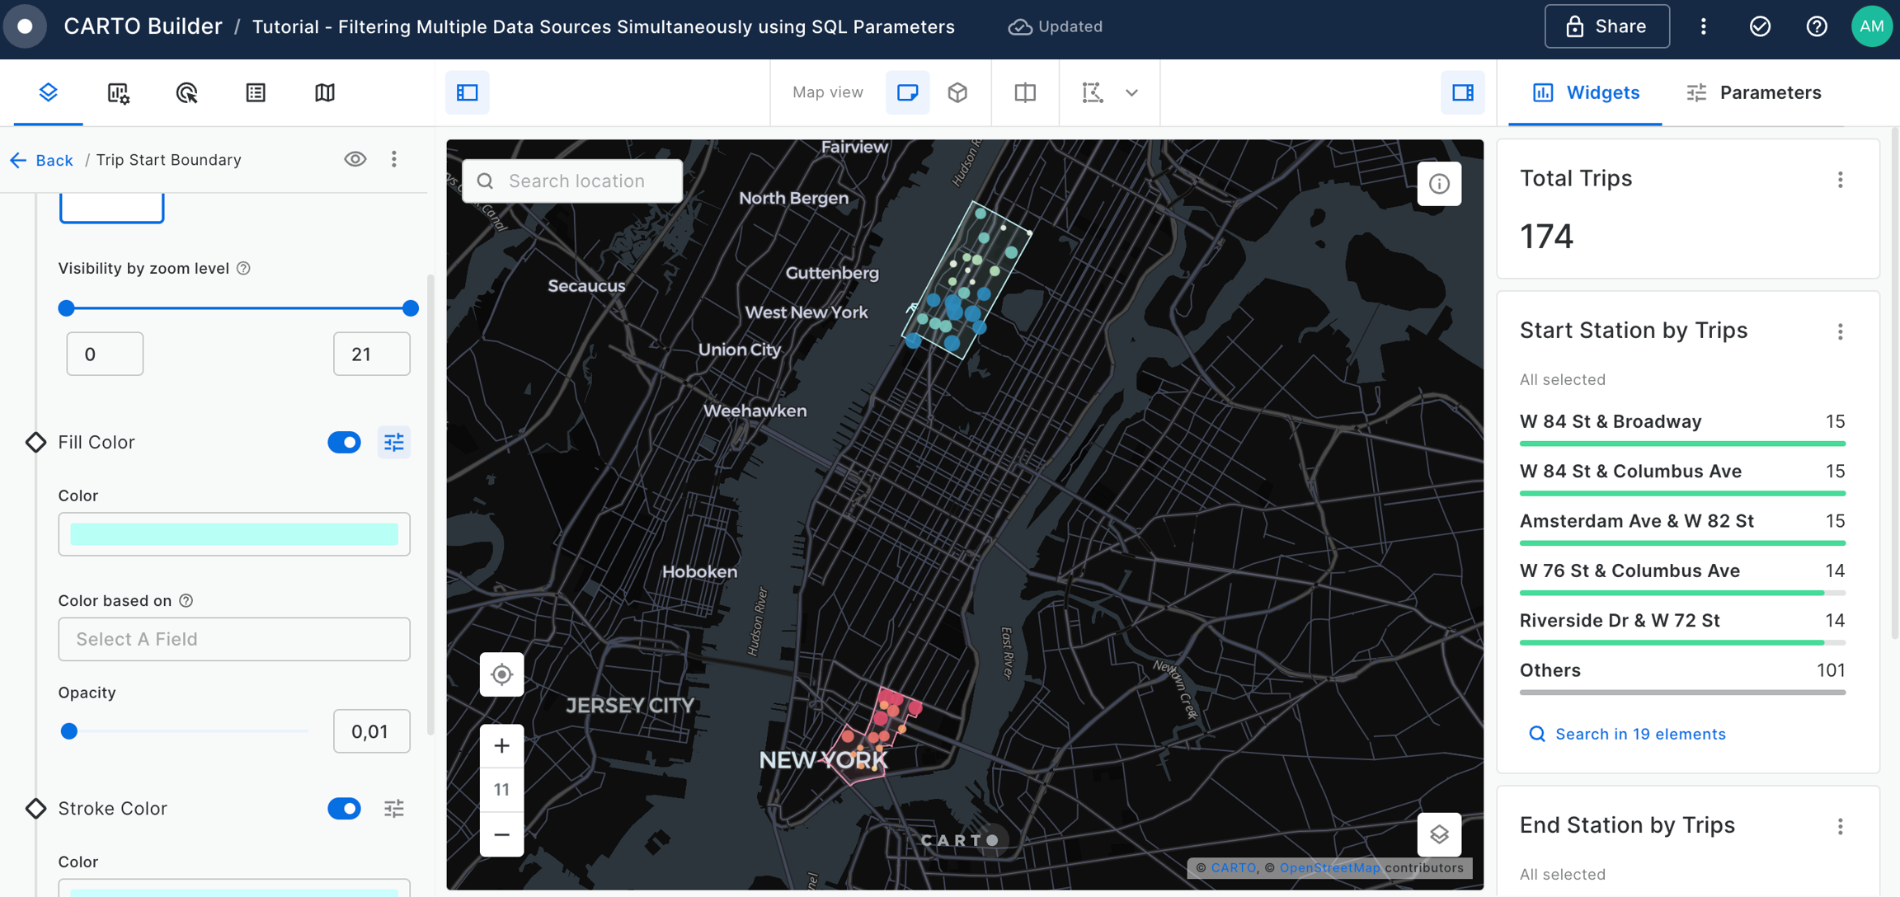
Task: Disable the Stroke Color toggle
Action: [344, 809]
